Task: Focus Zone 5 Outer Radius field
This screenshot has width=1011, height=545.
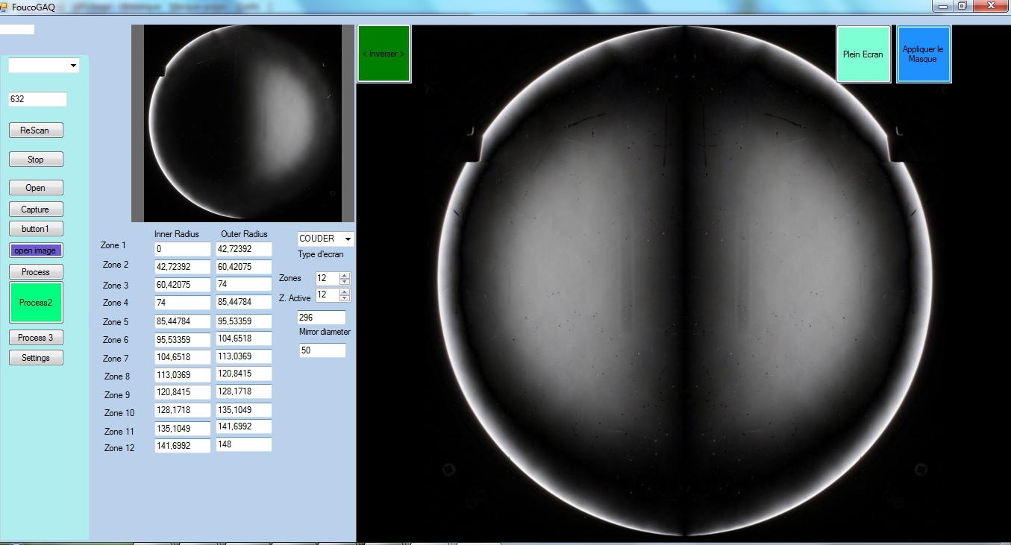Action: [x=244, y=322]
